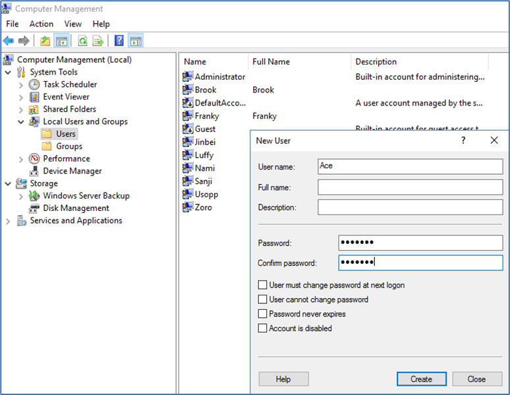Screen dimensions: 510x395
Task: Click the blue Help question mark icon
Action: (x=119, y=41)
